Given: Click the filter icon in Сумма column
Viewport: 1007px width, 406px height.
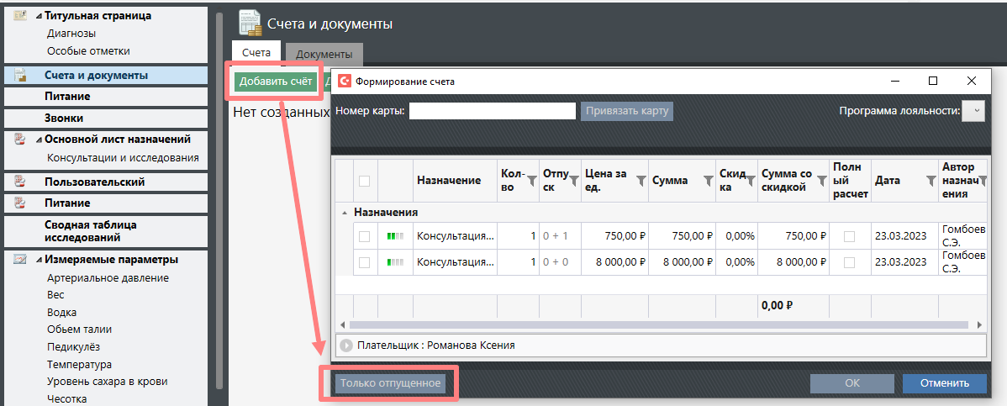Looking at the screenshot, I should [707, 181].
